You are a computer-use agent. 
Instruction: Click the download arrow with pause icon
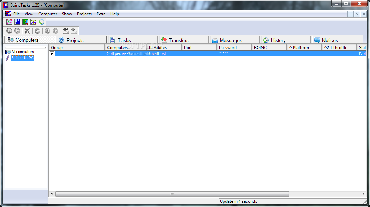pos(65,31)
